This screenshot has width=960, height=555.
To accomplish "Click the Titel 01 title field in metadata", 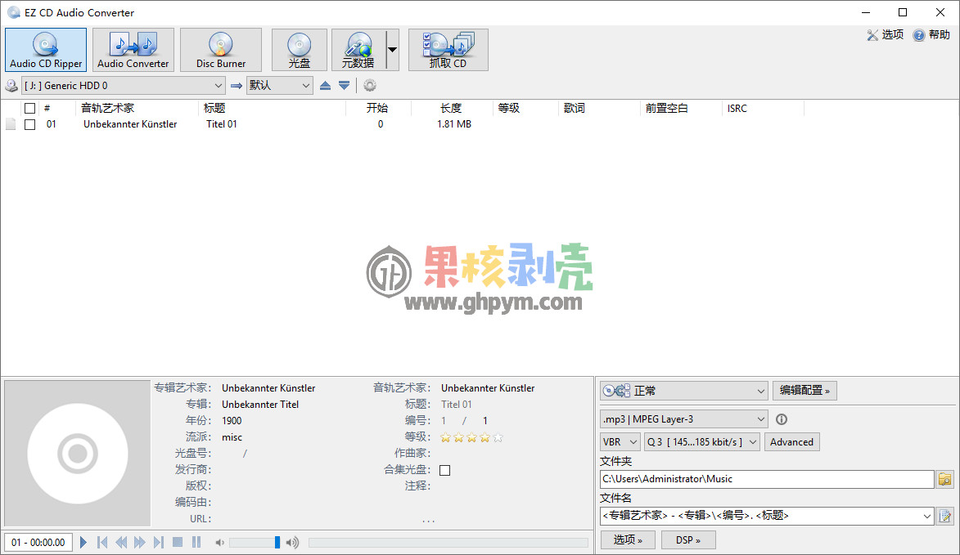I will coord(457,405).
